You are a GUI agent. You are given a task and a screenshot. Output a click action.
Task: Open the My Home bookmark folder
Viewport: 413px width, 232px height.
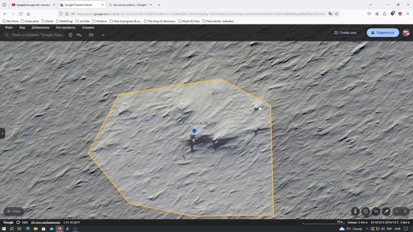click(10, 21)
